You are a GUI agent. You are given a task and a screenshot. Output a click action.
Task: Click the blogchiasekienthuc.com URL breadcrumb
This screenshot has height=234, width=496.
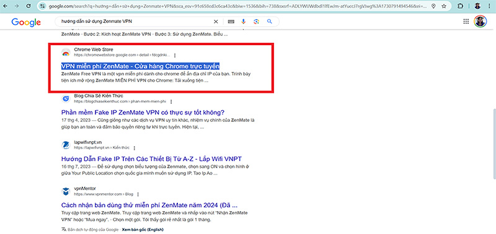tap(120, 102)
